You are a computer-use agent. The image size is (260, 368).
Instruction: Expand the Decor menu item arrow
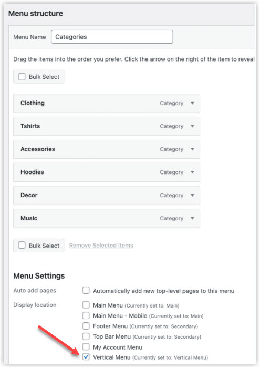click(192, 195)
